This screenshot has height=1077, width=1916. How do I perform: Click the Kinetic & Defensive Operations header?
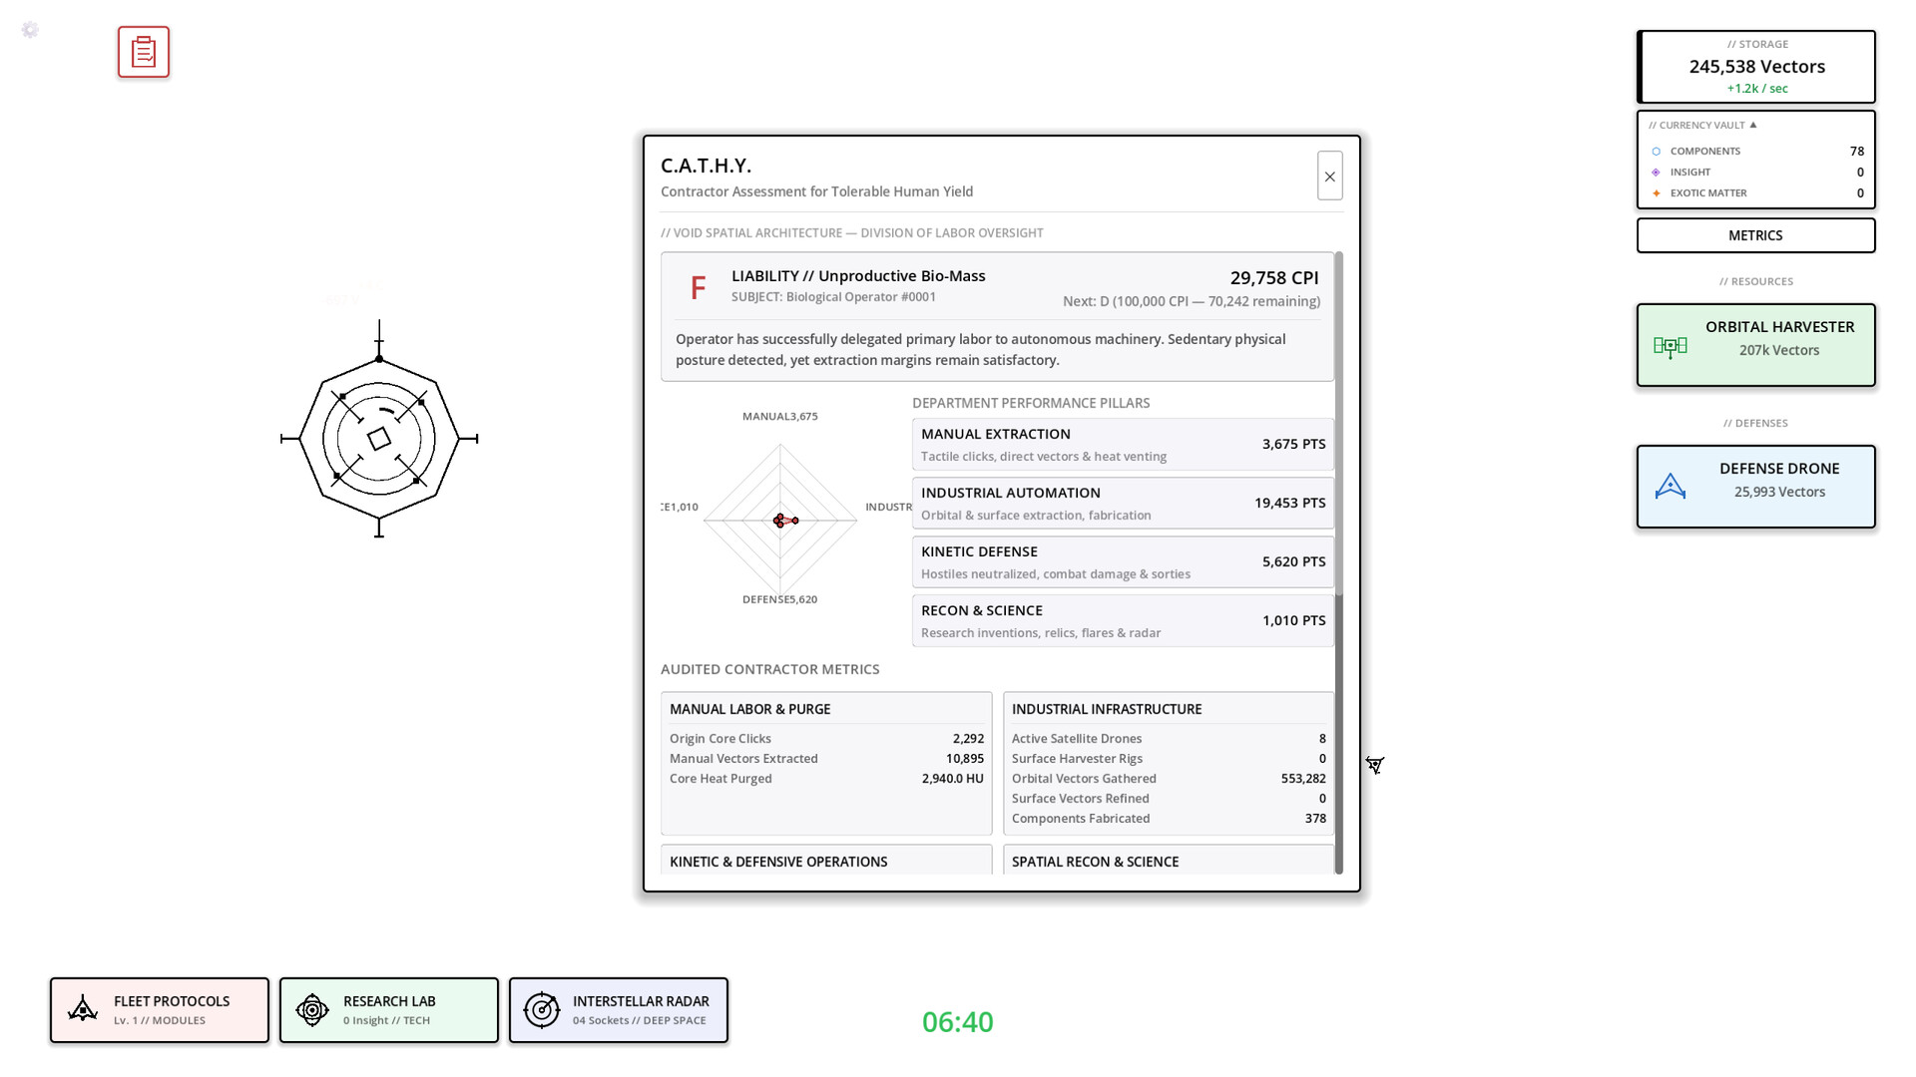(x=778, y=862)
